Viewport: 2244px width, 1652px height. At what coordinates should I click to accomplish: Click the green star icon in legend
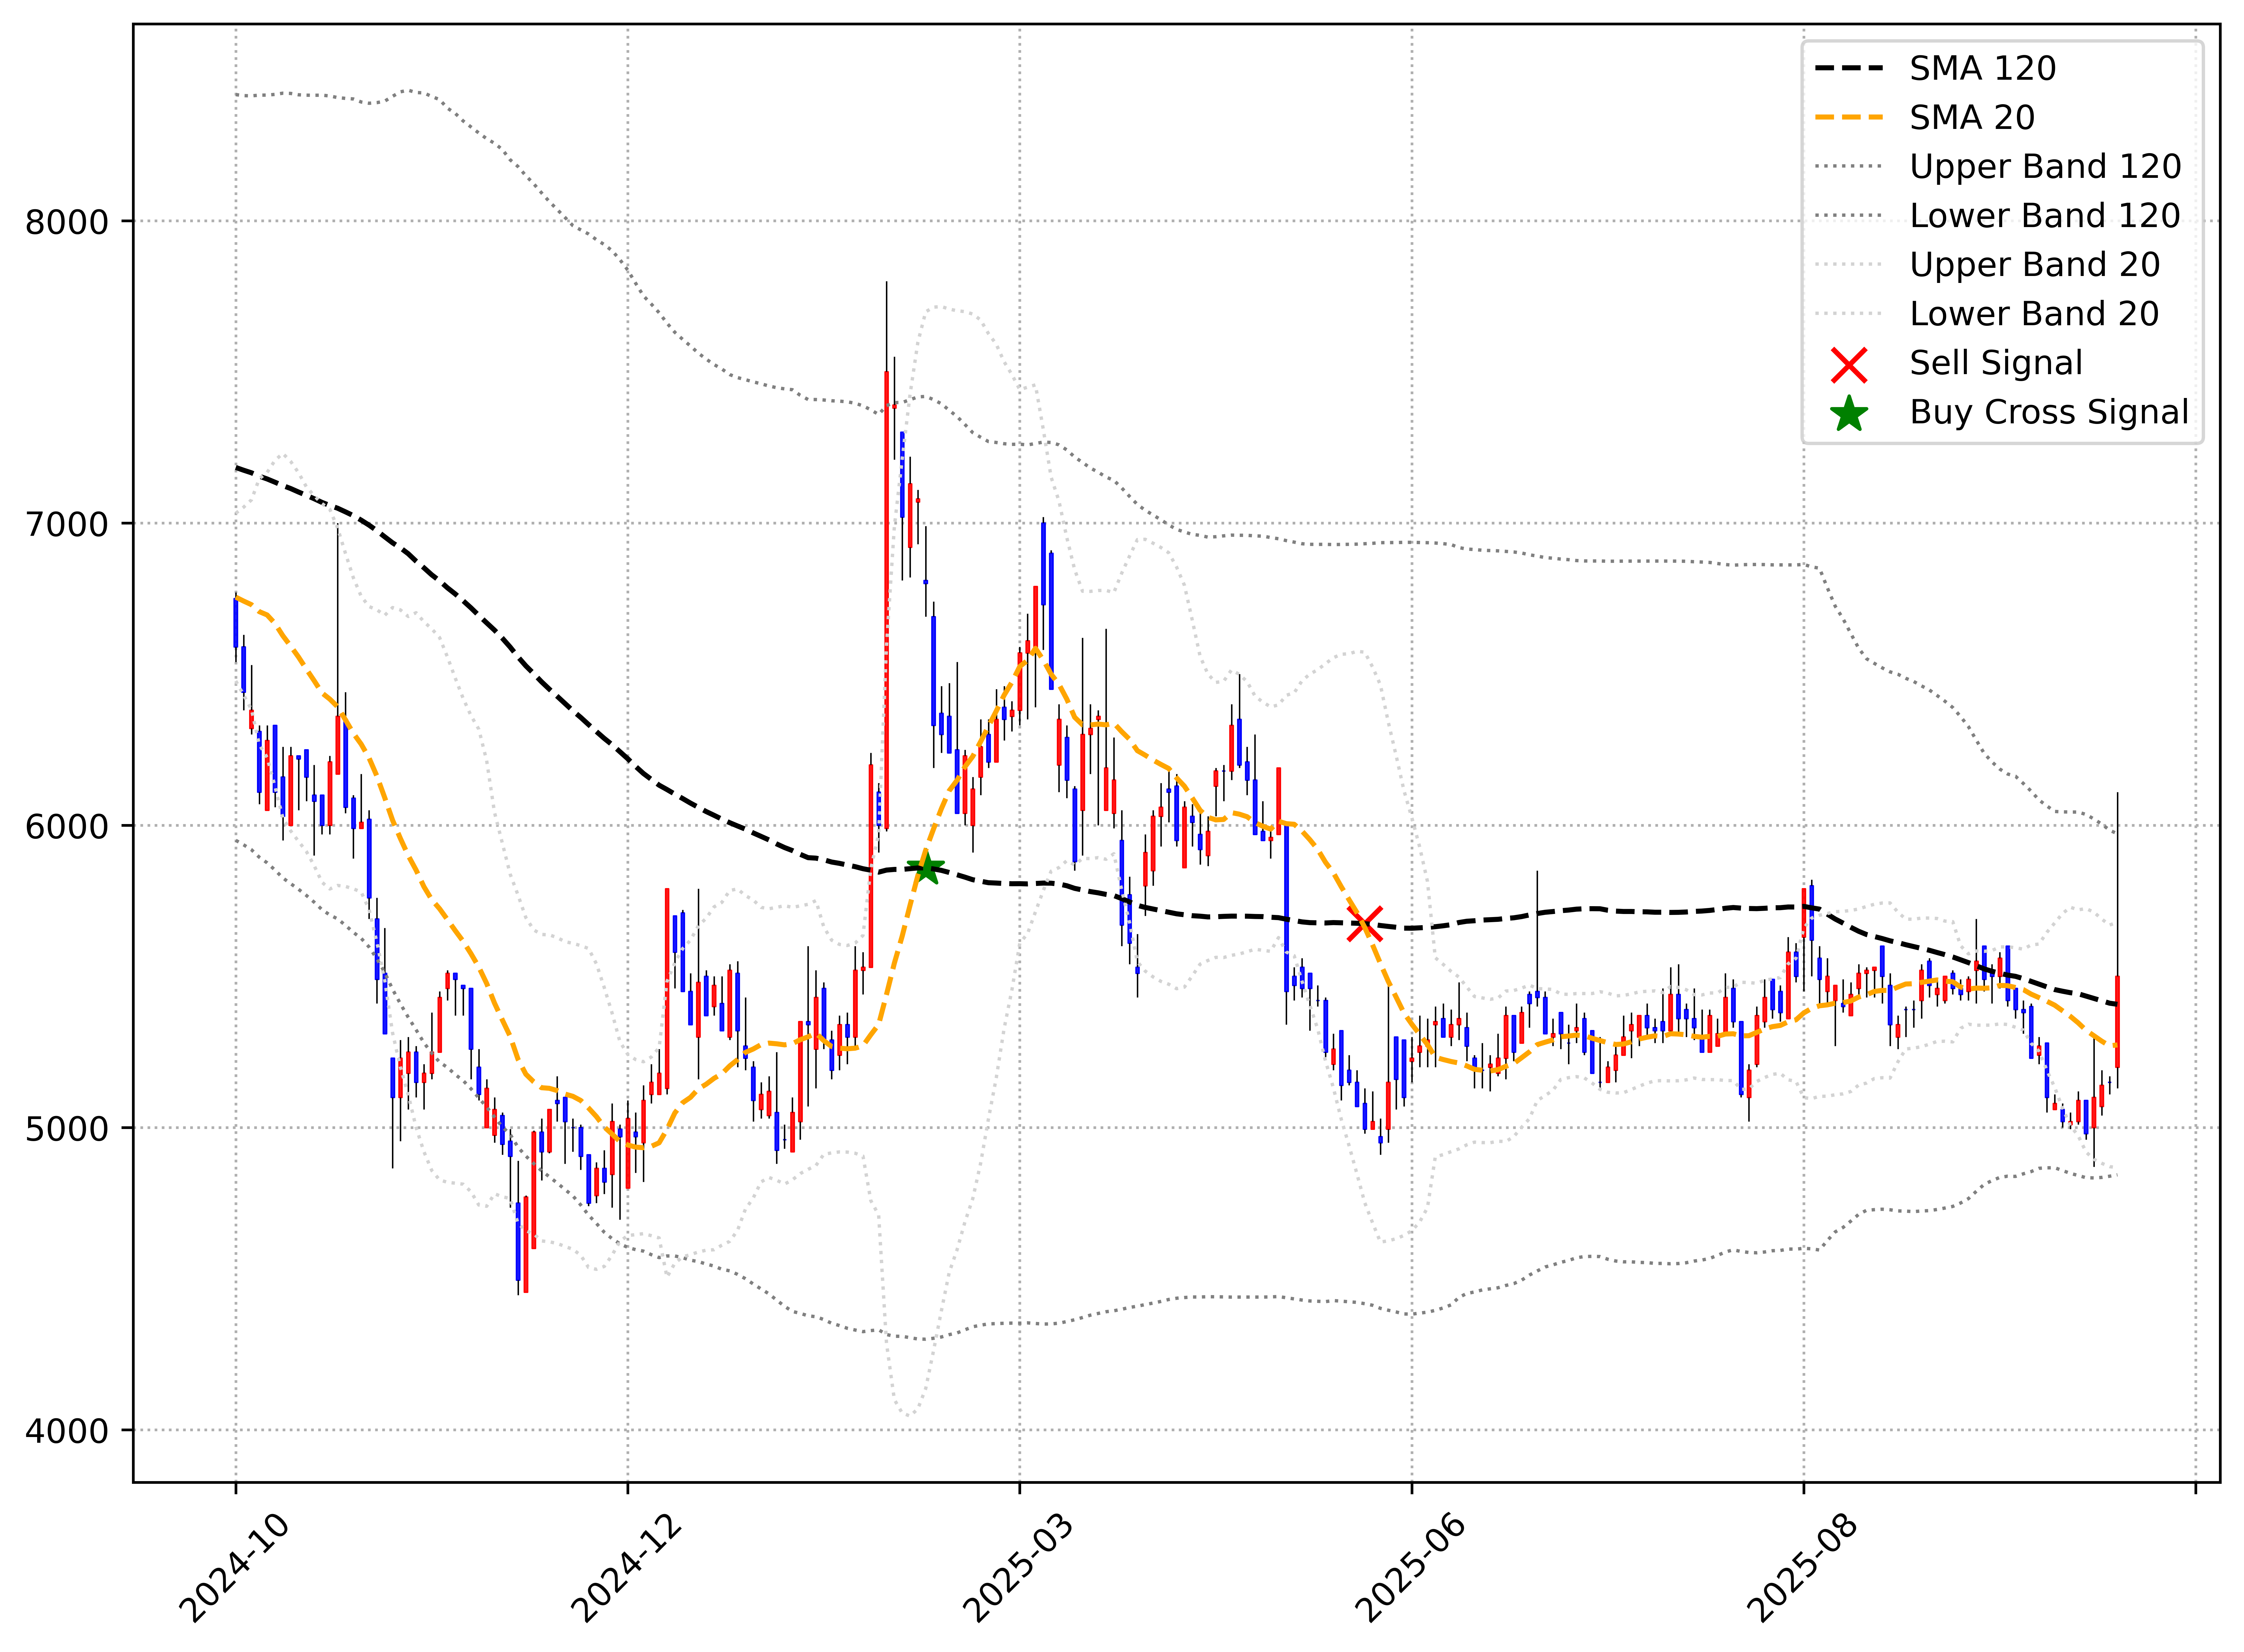pos(1849,414)
